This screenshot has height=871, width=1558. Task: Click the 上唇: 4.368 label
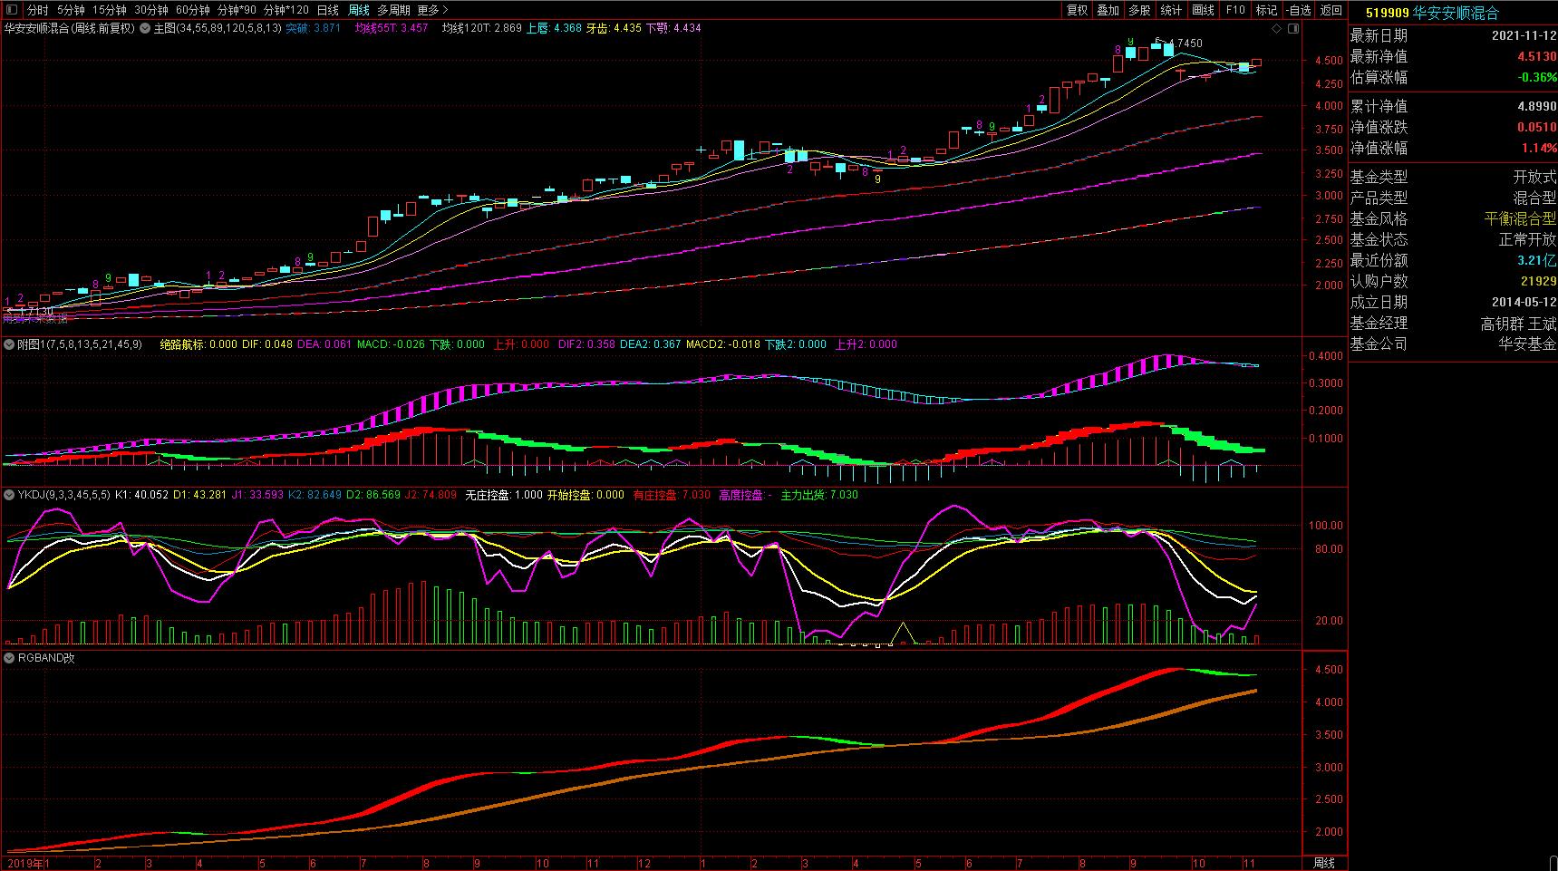coord(554,28)
